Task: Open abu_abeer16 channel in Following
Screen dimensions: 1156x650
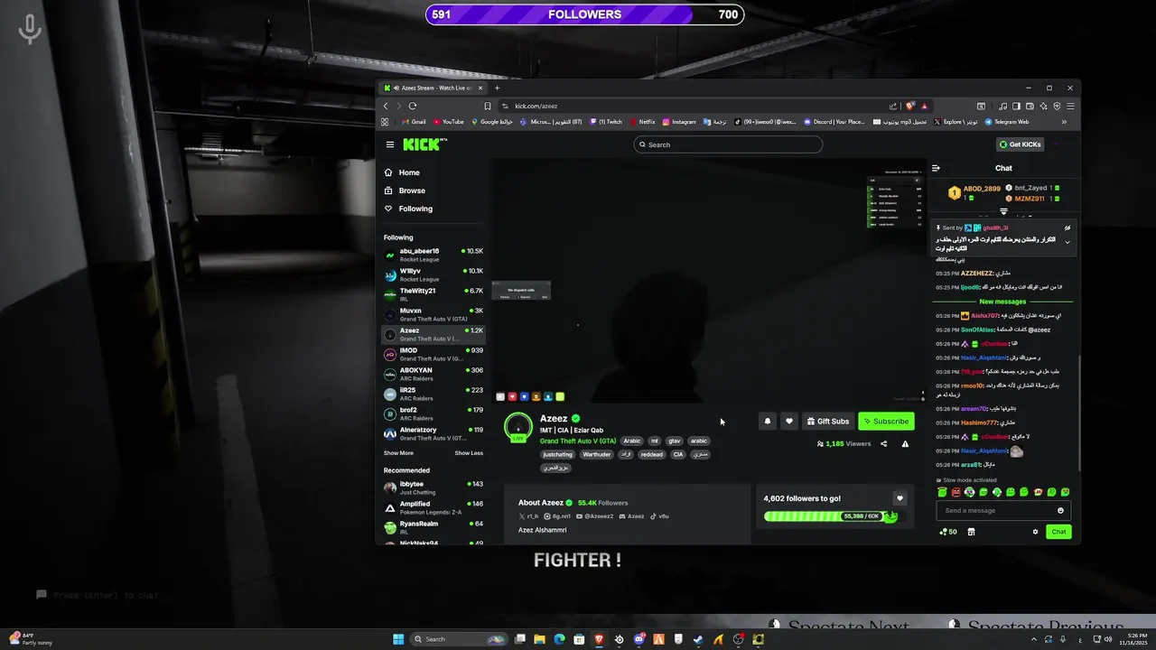Action: coord(433,255)
